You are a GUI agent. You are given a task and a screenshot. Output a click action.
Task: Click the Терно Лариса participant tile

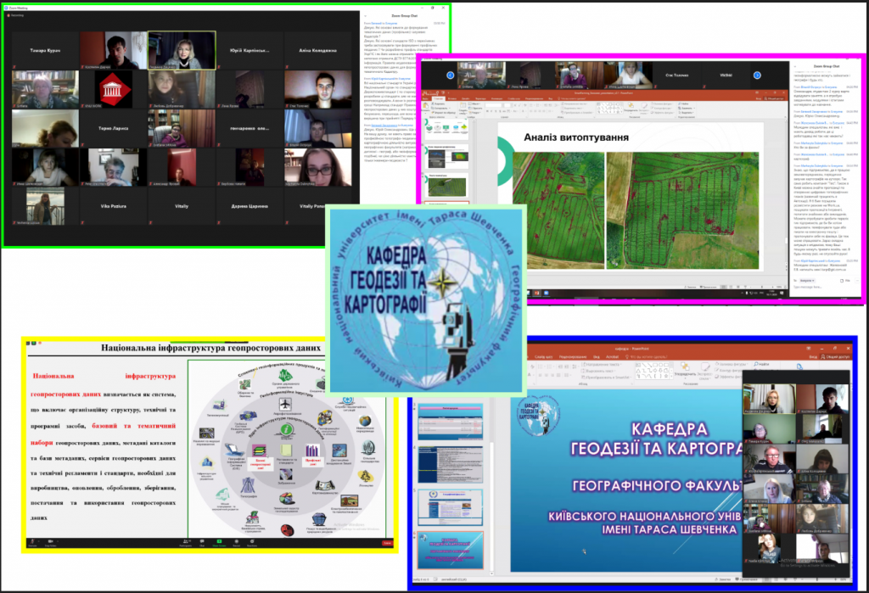[x=113, y=128]
